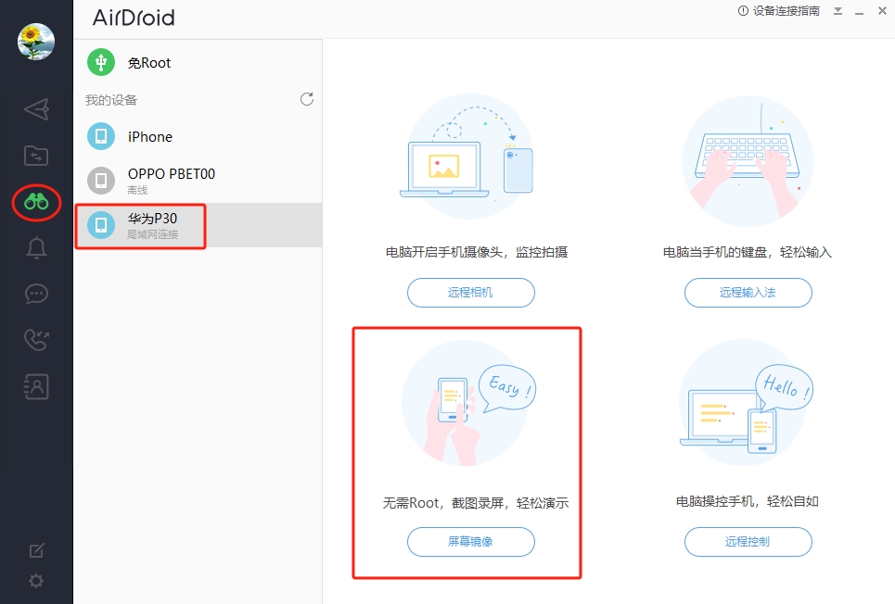Refresh the 我的设备 device list
Viewport: 895px width, 604px height.
[307, 99]
